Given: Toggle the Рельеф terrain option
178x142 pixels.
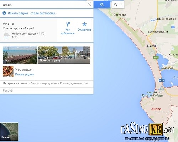Looking at the screenshot, I should coord(8,91).
